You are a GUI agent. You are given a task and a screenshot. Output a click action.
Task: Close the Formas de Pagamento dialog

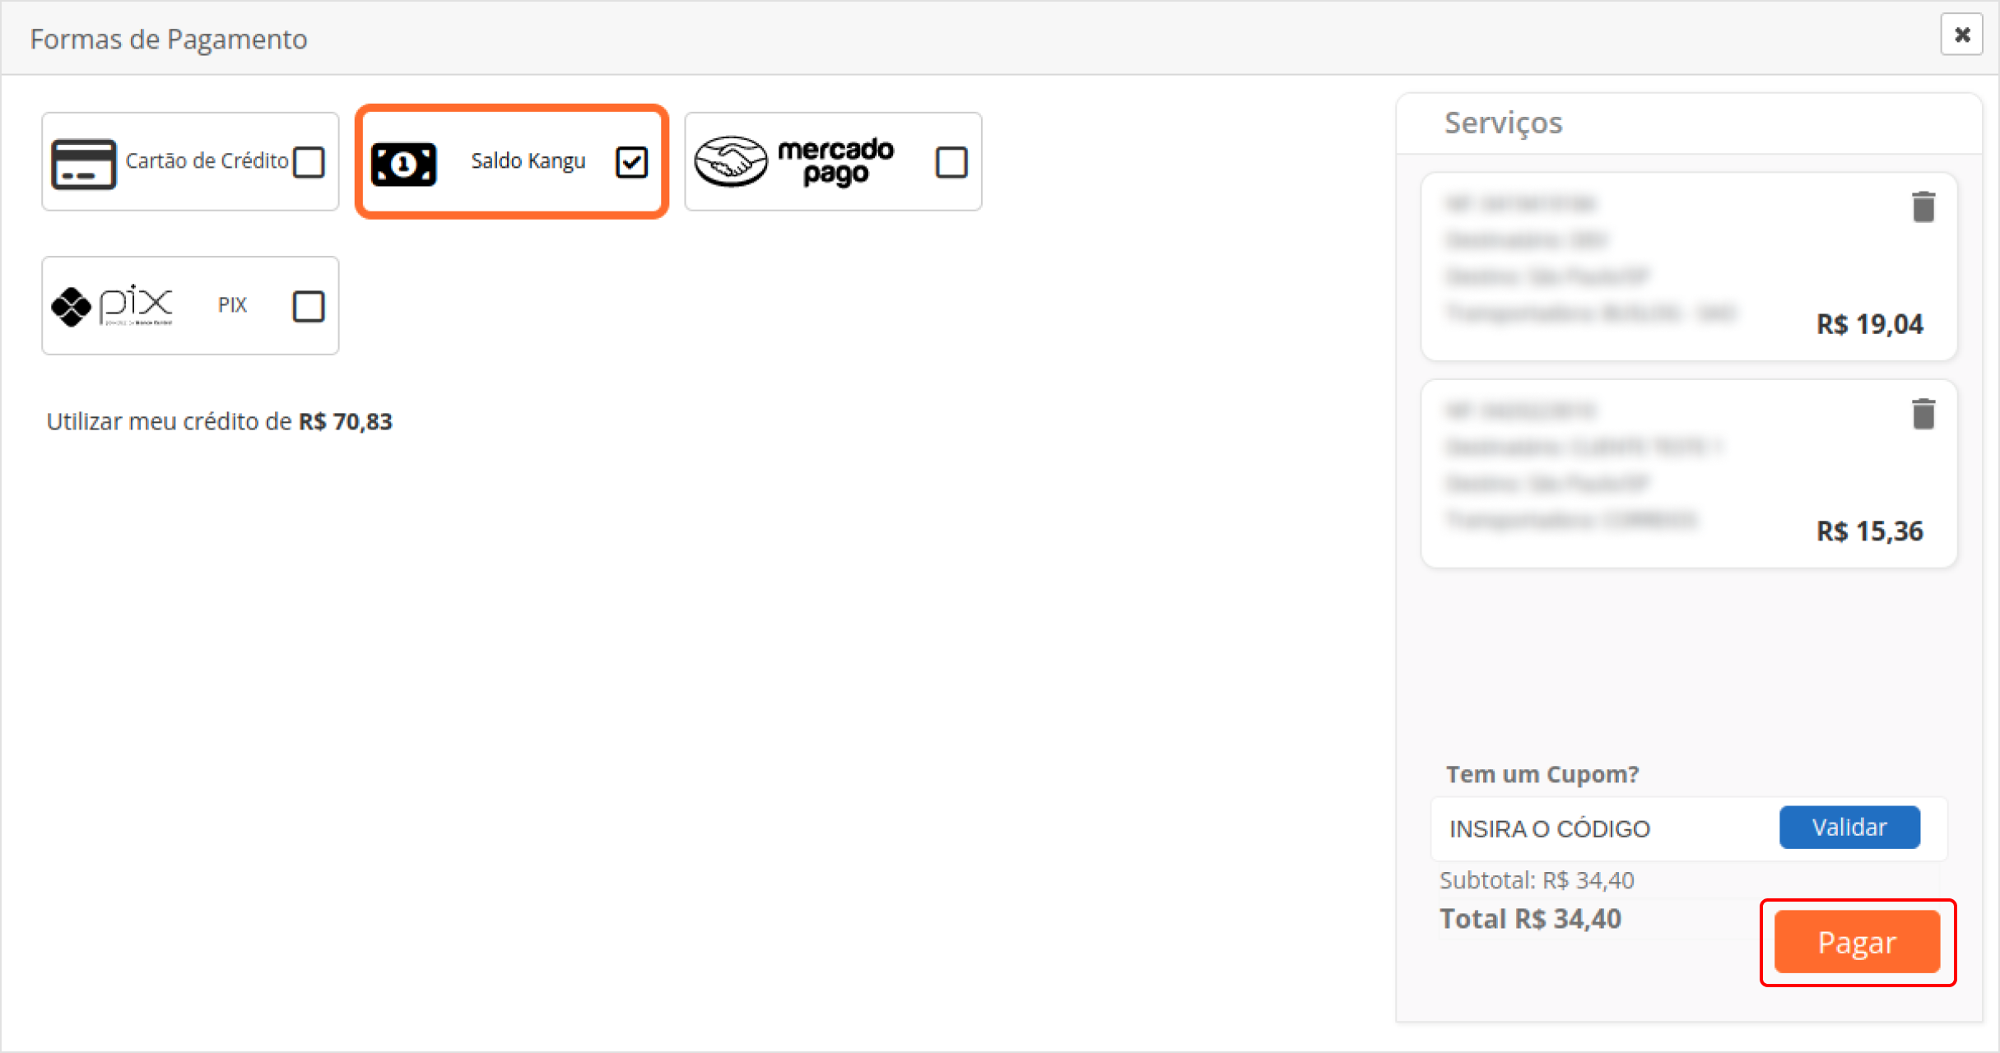[1962, 35]
